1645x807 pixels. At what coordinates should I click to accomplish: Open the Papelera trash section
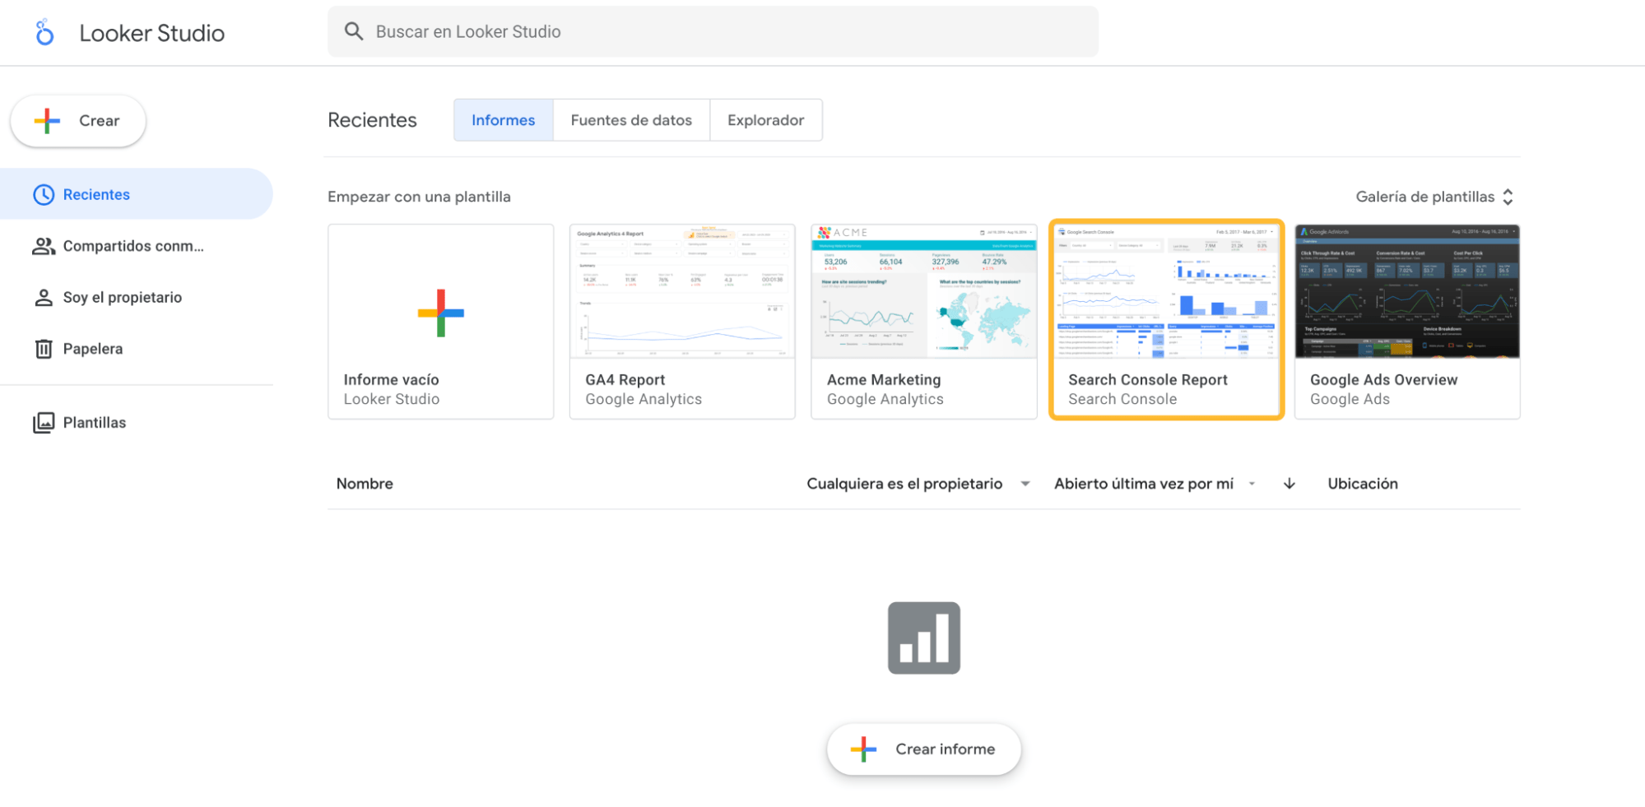(92, 348)
